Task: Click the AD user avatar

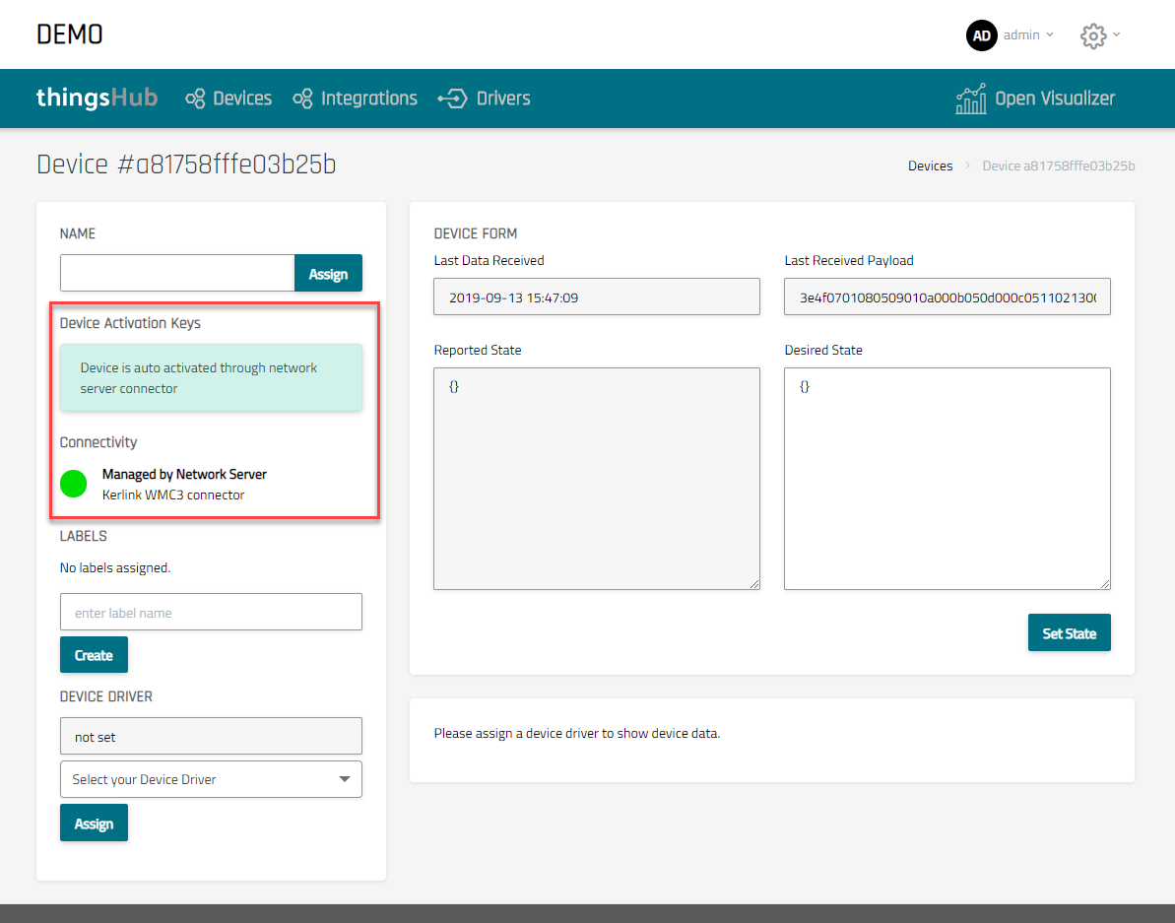Action: pyautogui.click(x=981, y=35)
